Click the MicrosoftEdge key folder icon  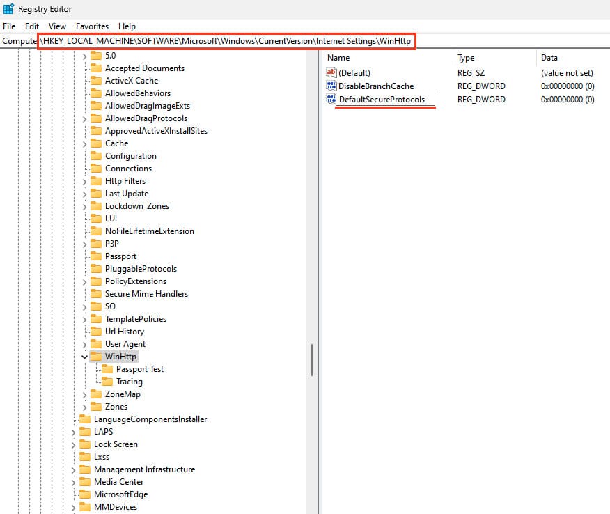click(84, 494)
